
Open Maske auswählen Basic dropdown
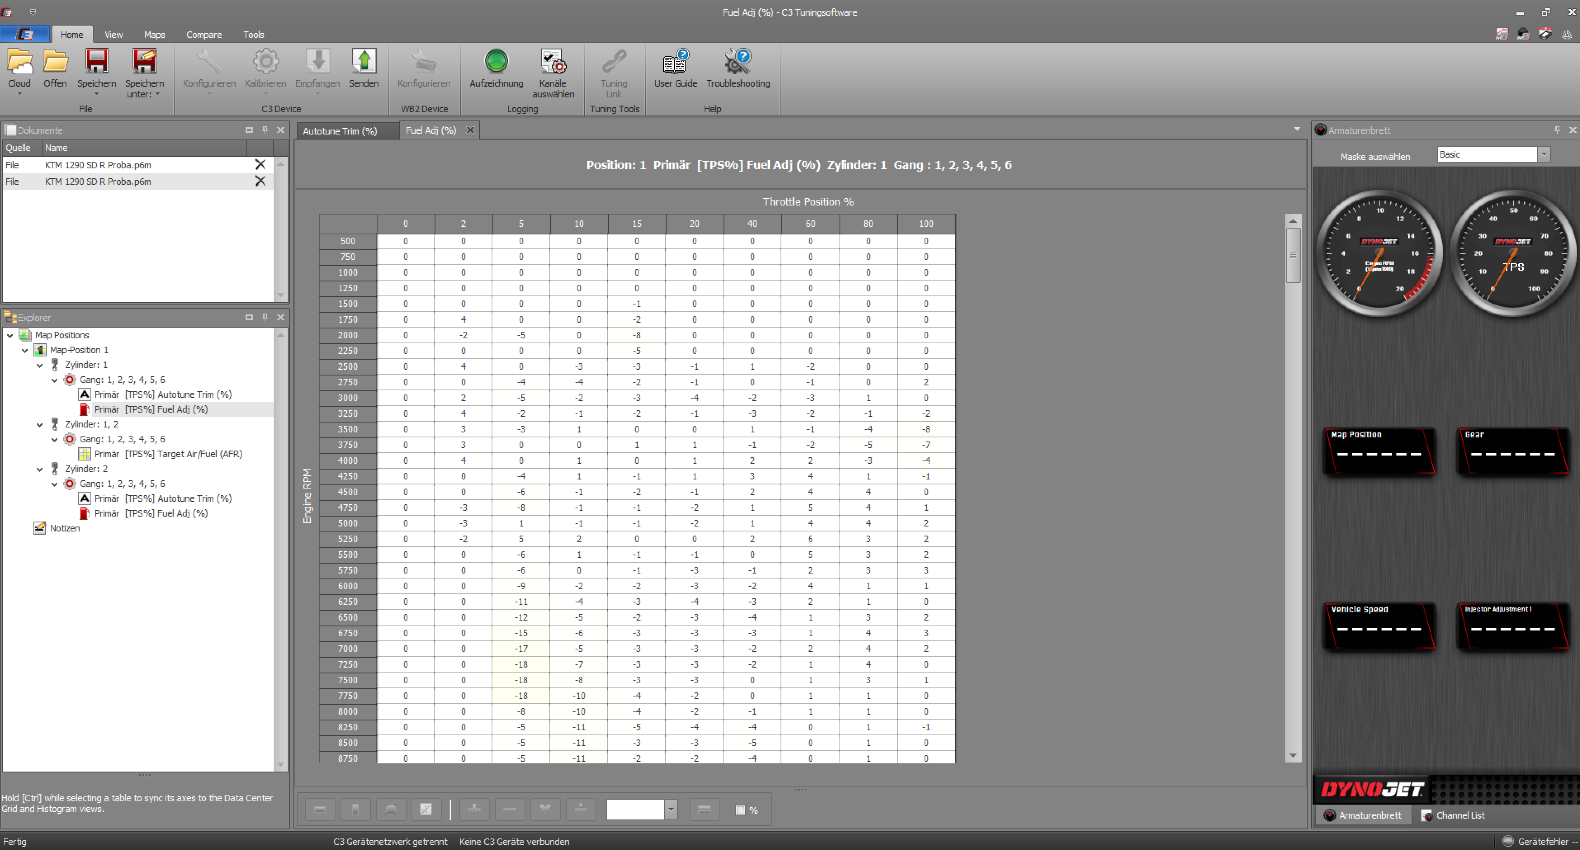click(1544, 155)
